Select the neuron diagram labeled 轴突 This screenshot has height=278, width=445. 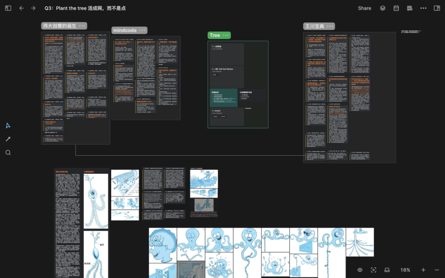point(96,255)
